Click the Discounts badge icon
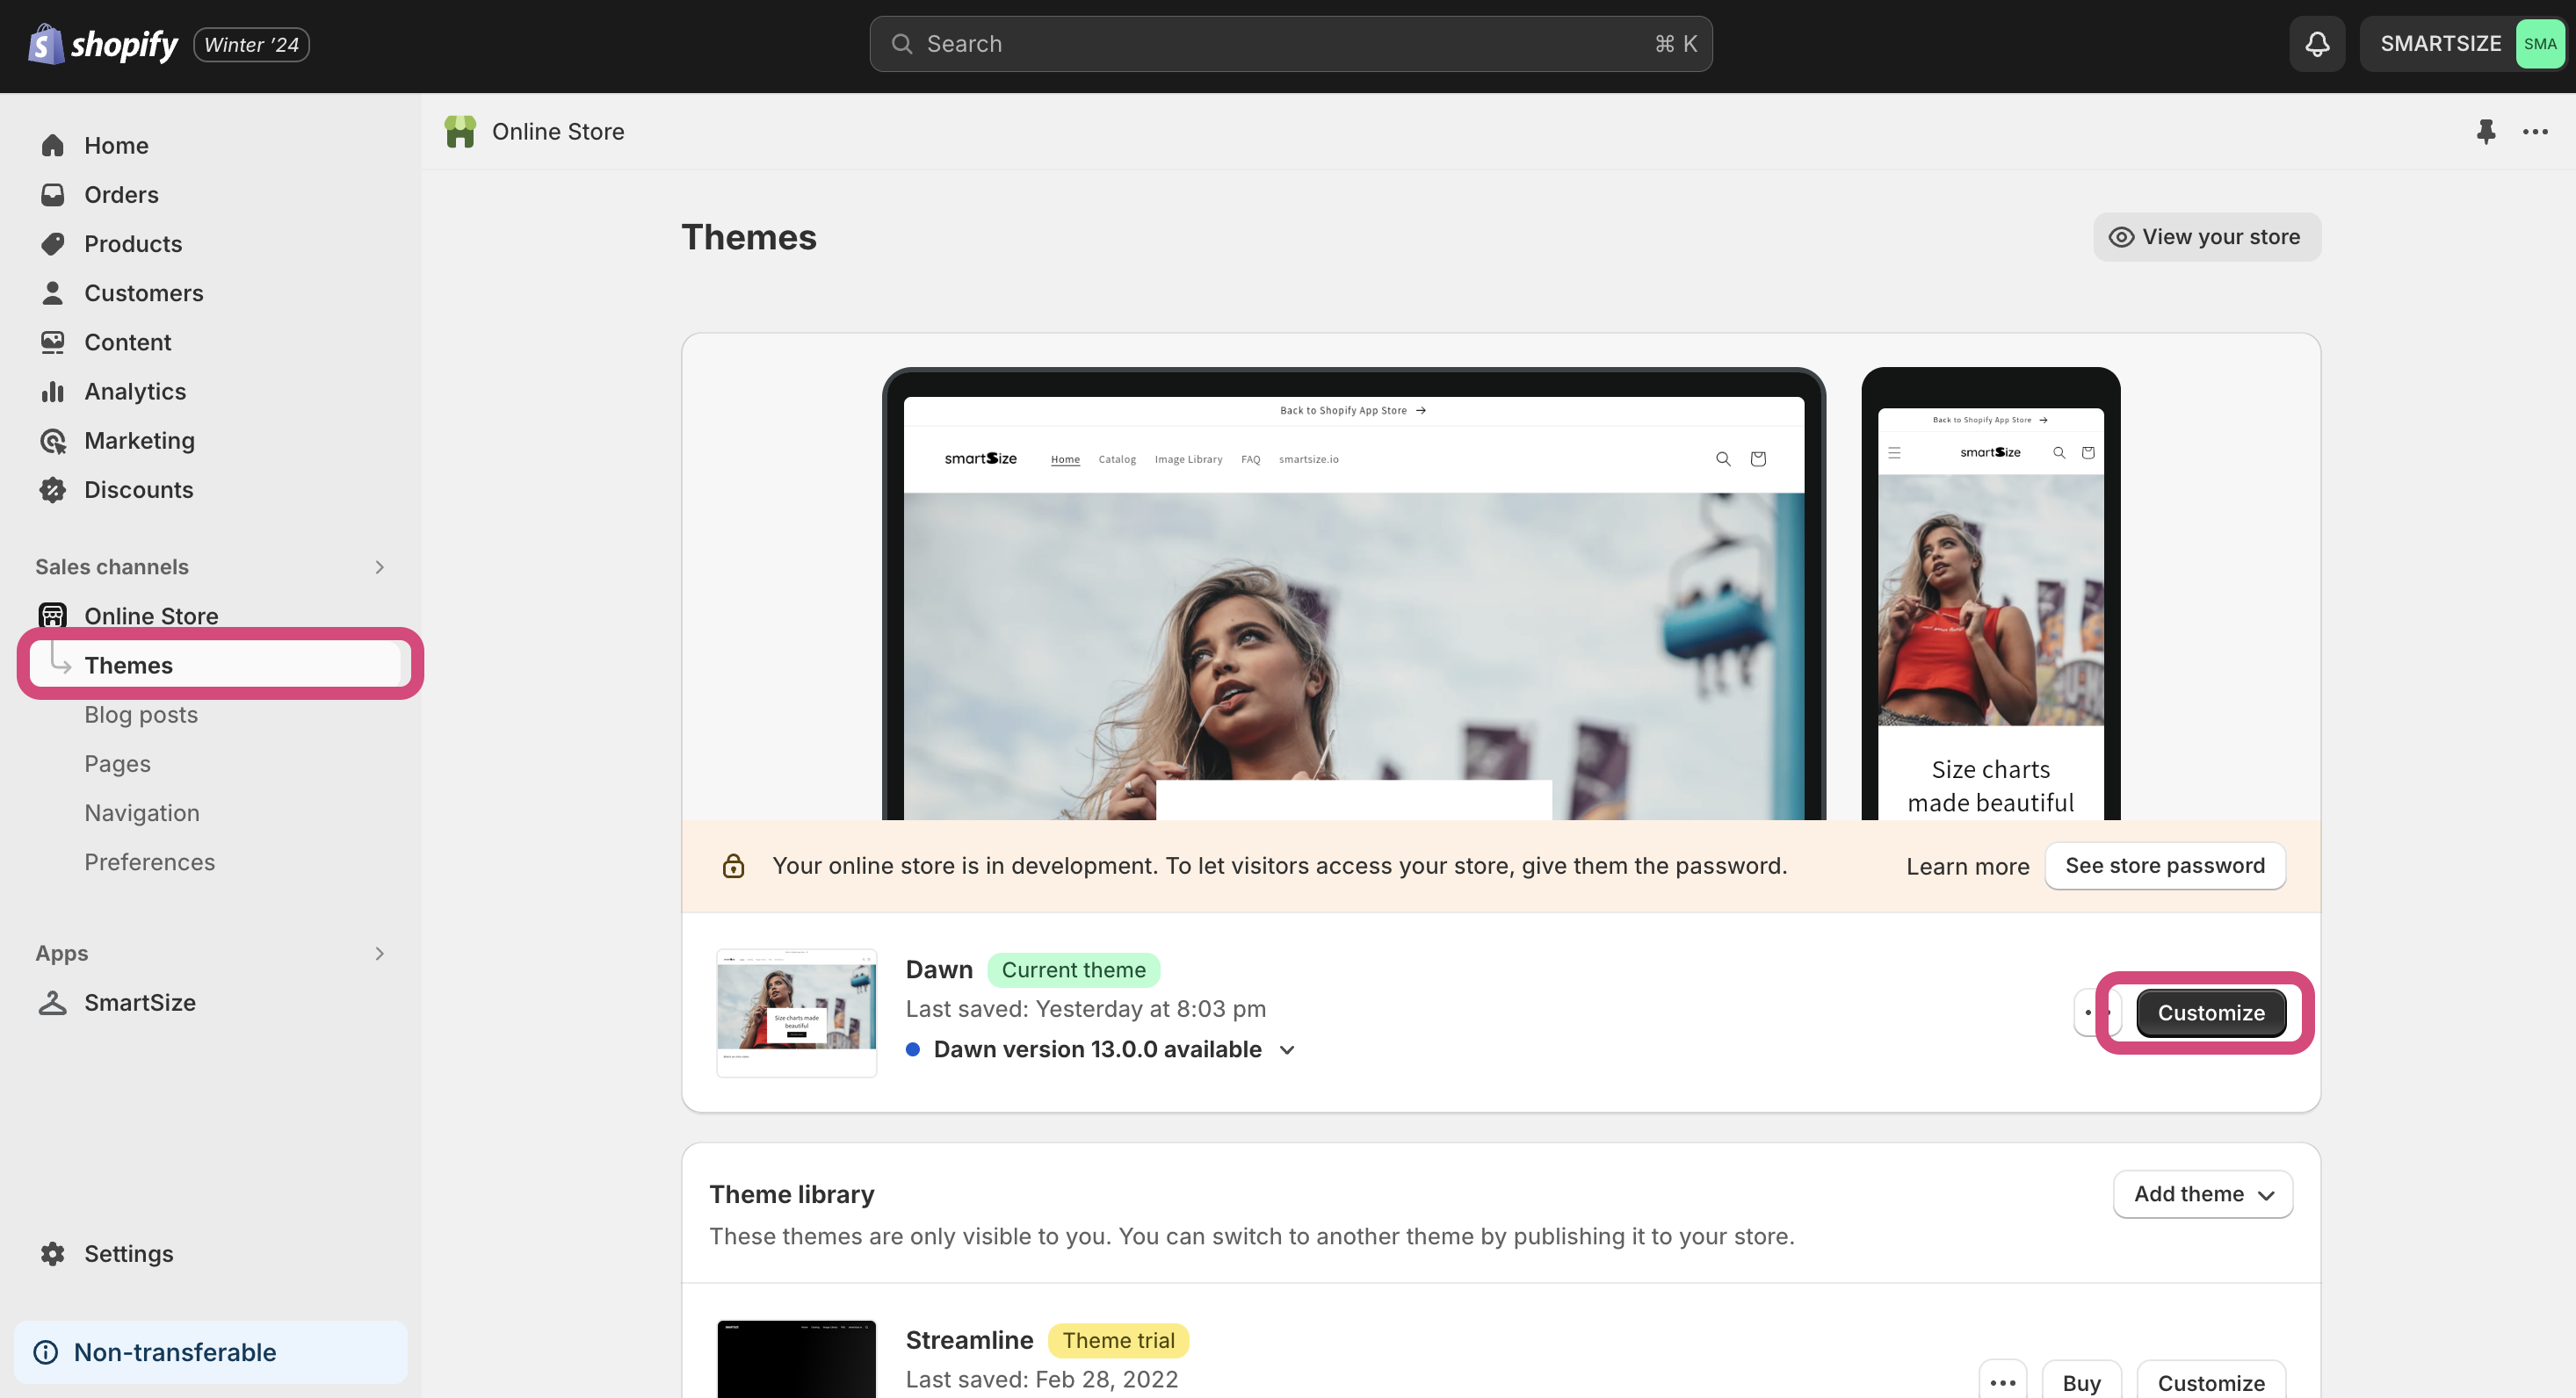2576x1398 pixels. [52, 490]
